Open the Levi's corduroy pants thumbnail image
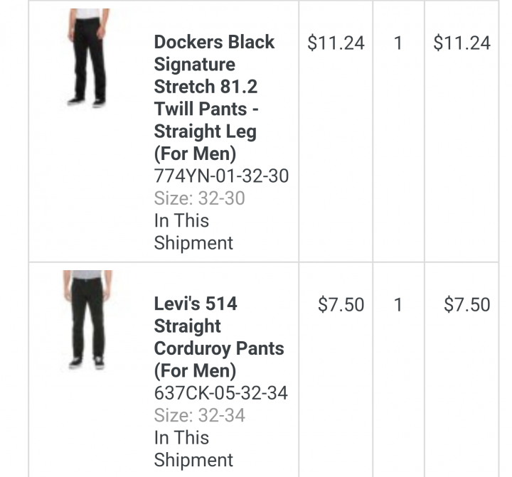Viewport: 512px width, 477px height. click(88, 320)
